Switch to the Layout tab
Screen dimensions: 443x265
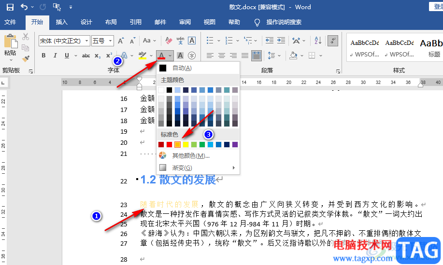pos(111,22)
